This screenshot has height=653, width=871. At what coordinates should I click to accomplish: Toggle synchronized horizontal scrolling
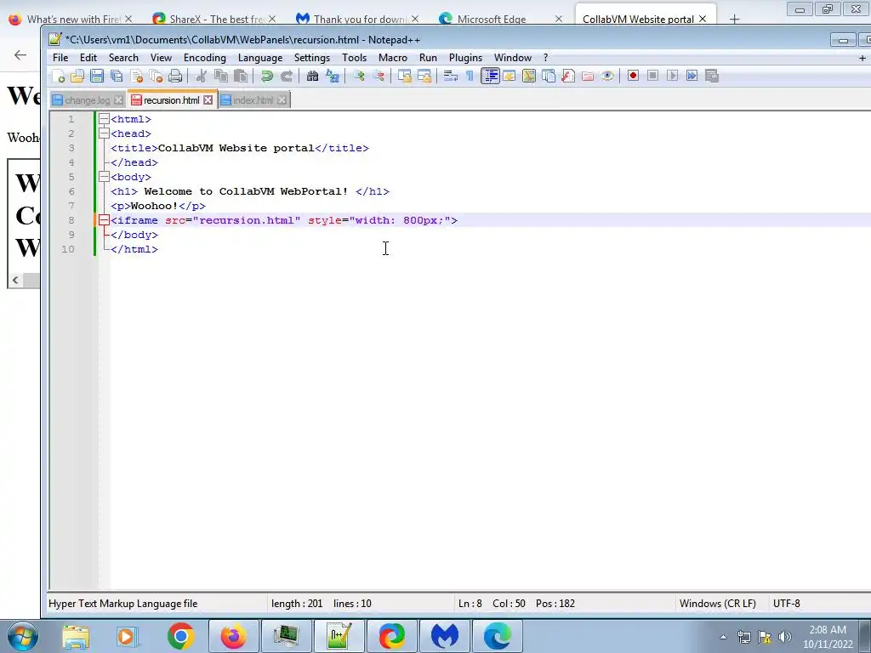coord(424,76)
